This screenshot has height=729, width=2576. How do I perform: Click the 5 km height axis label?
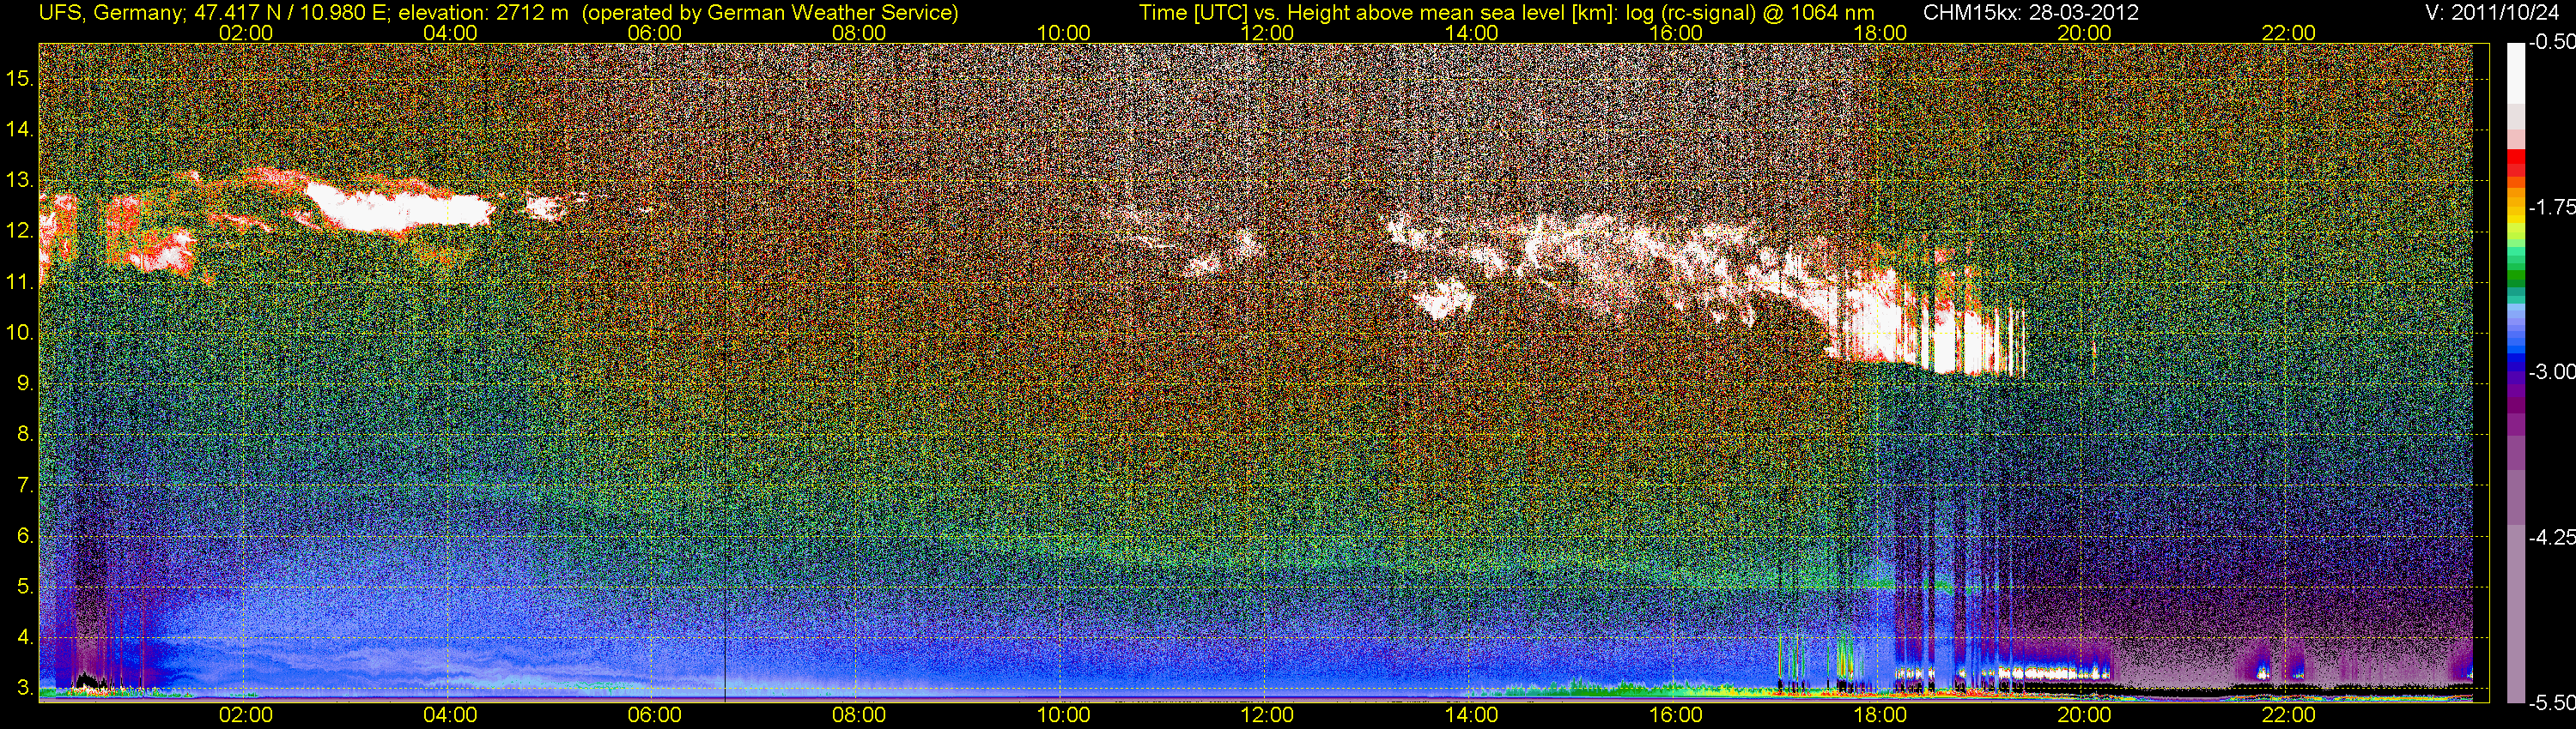pos(24,587)
